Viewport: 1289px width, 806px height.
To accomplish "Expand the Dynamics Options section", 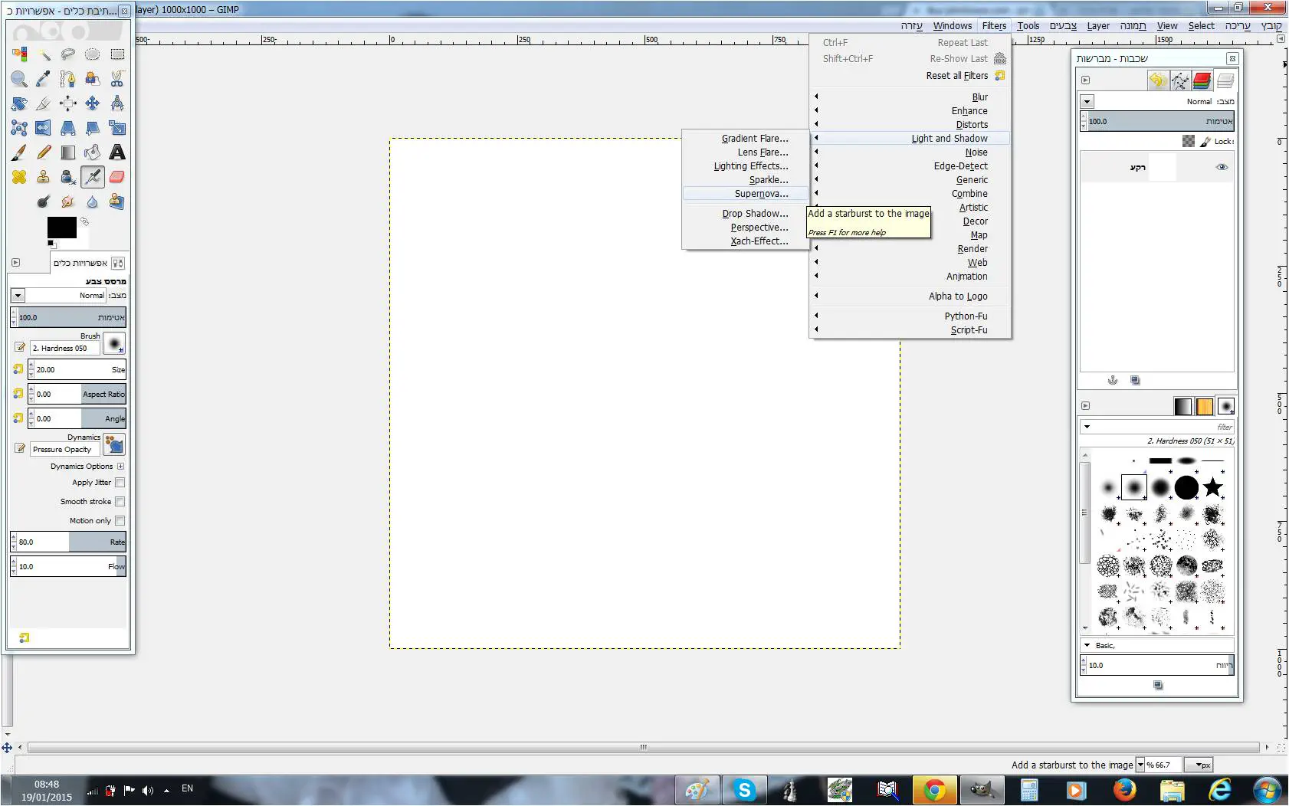I will pos(120,467).
